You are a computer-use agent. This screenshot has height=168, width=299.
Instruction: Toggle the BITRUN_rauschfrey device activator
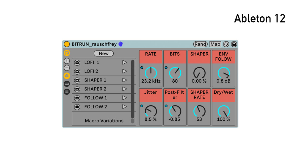click(x=67, y=44)
